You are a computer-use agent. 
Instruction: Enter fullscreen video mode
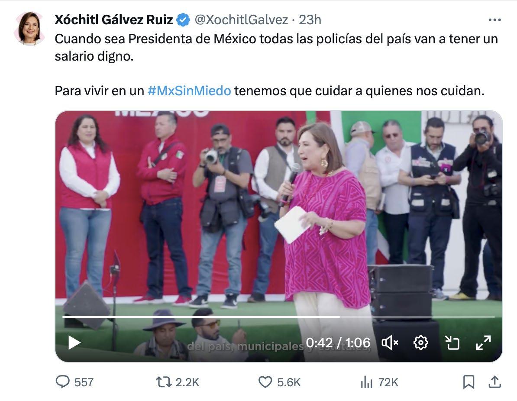(483, 343)
